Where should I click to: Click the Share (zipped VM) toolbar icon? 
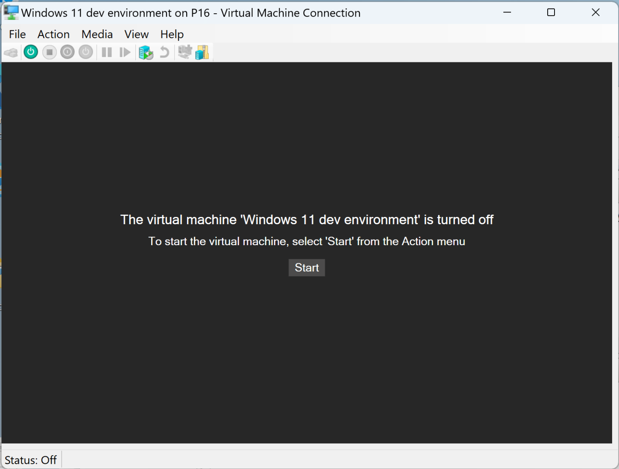202,52
